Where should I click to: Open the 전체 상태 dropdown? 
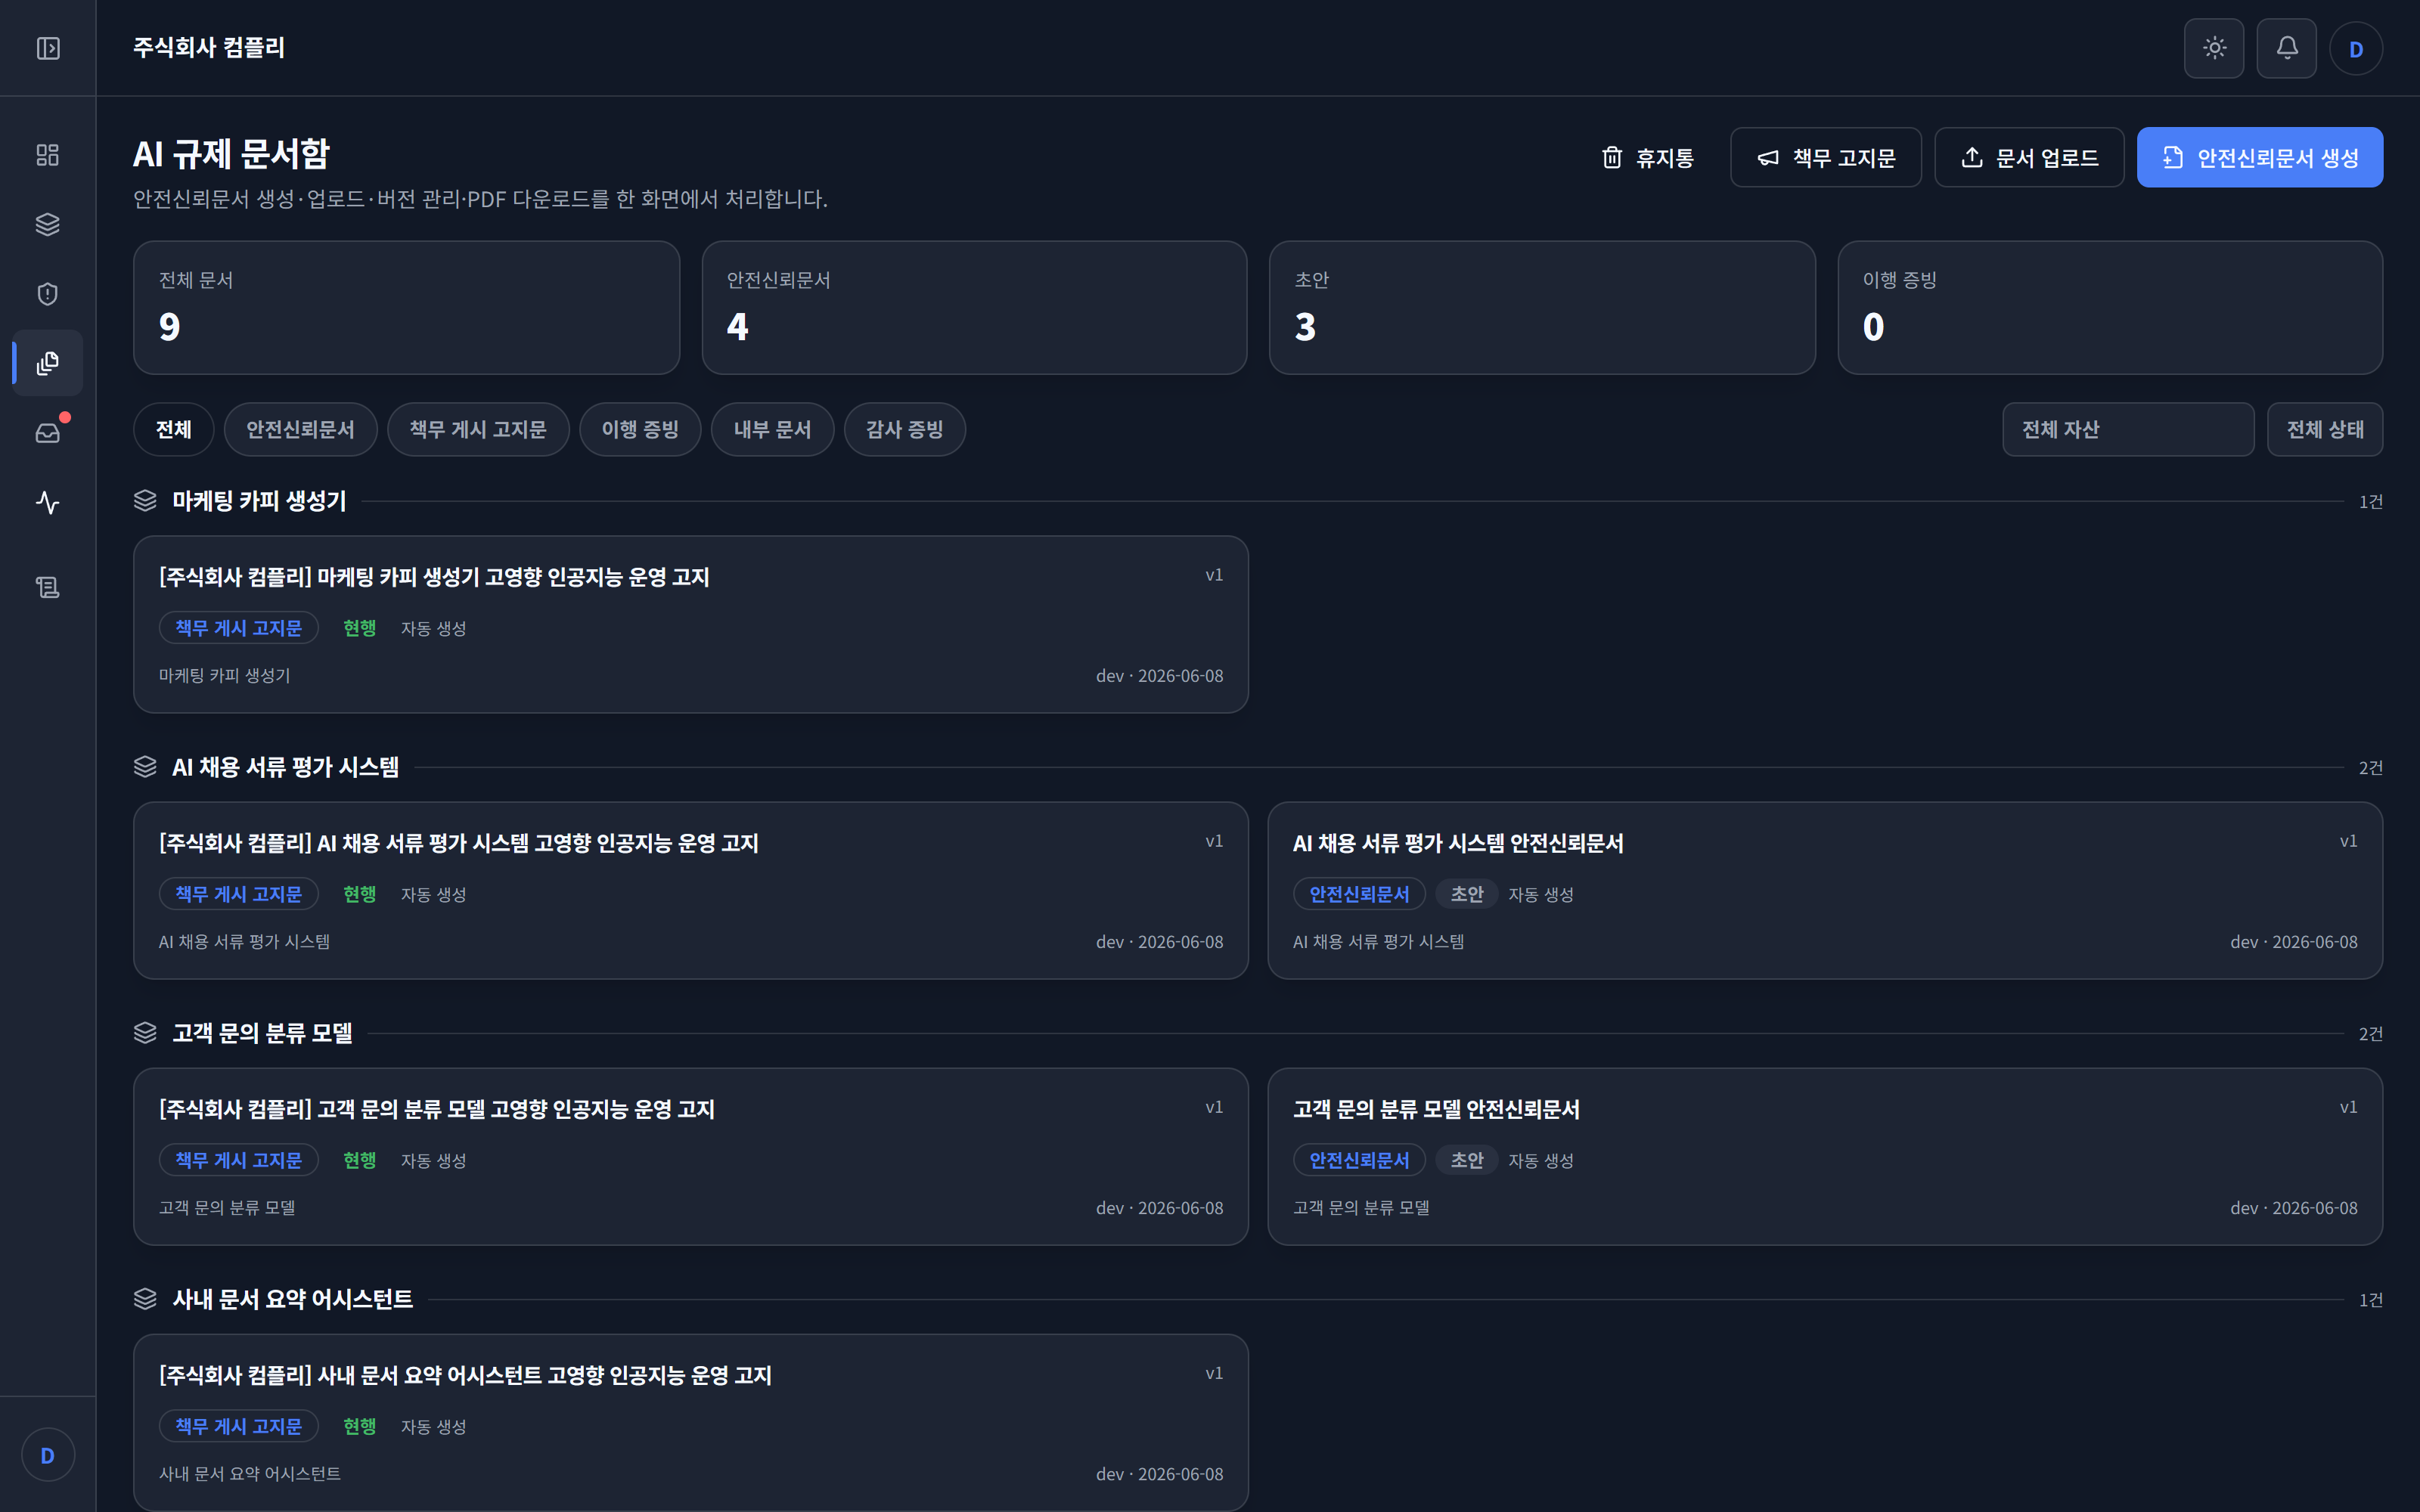click(x=2325, y=430)
